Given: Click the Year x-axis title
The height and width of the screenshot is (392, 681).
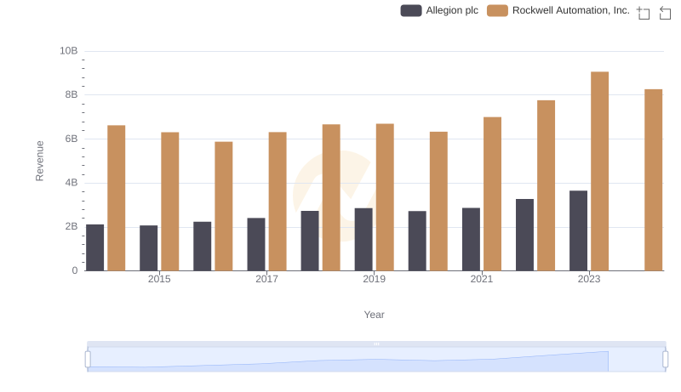Looking at the screenshot, I should click(x=375, y=315).
